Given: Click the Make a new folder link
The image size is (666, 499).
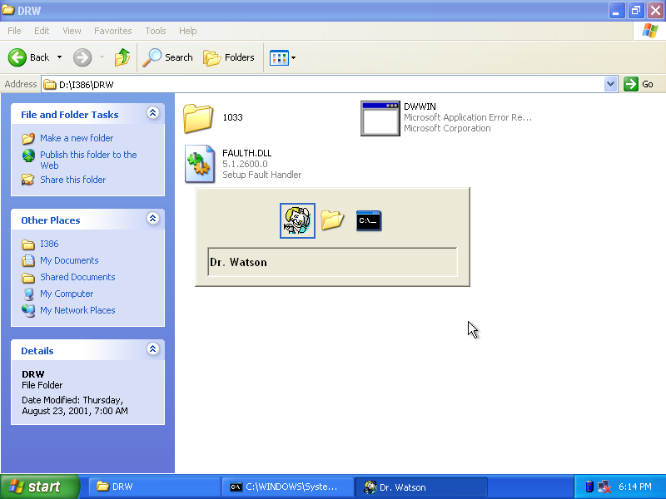Looking at the screenshot, I should pyautogui.click(x=77, y=138).
